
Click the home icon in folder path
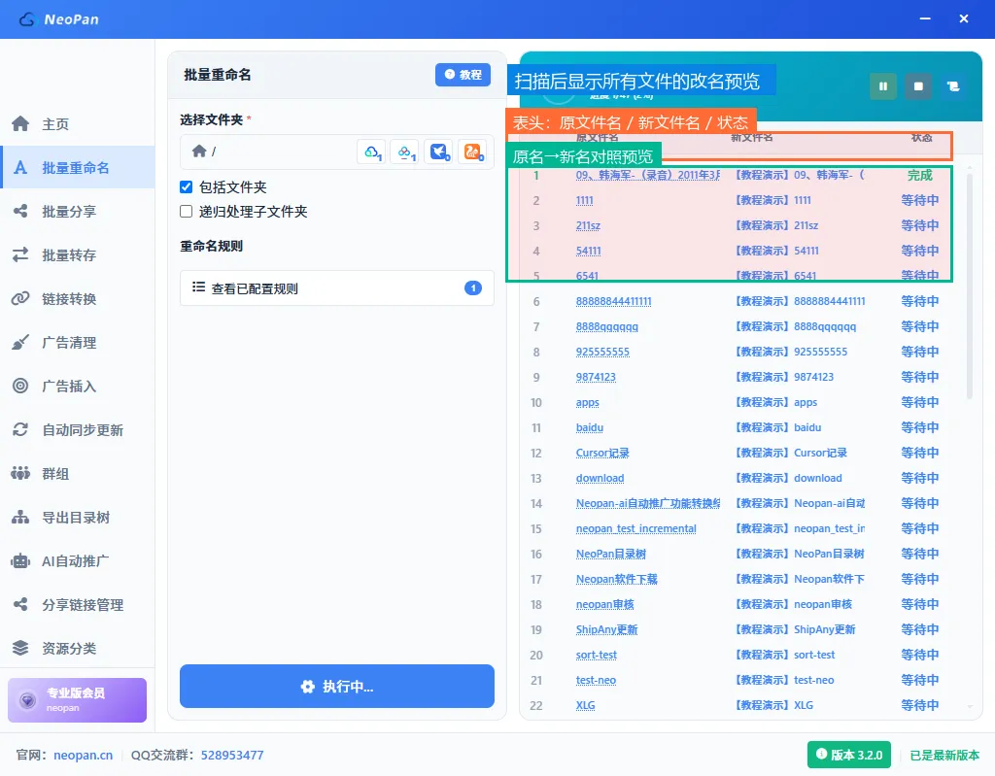[x=199, y=151]
